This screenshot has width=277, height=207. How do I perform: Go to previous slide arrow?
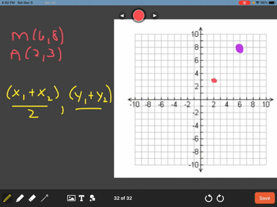[x=122, y=16]
